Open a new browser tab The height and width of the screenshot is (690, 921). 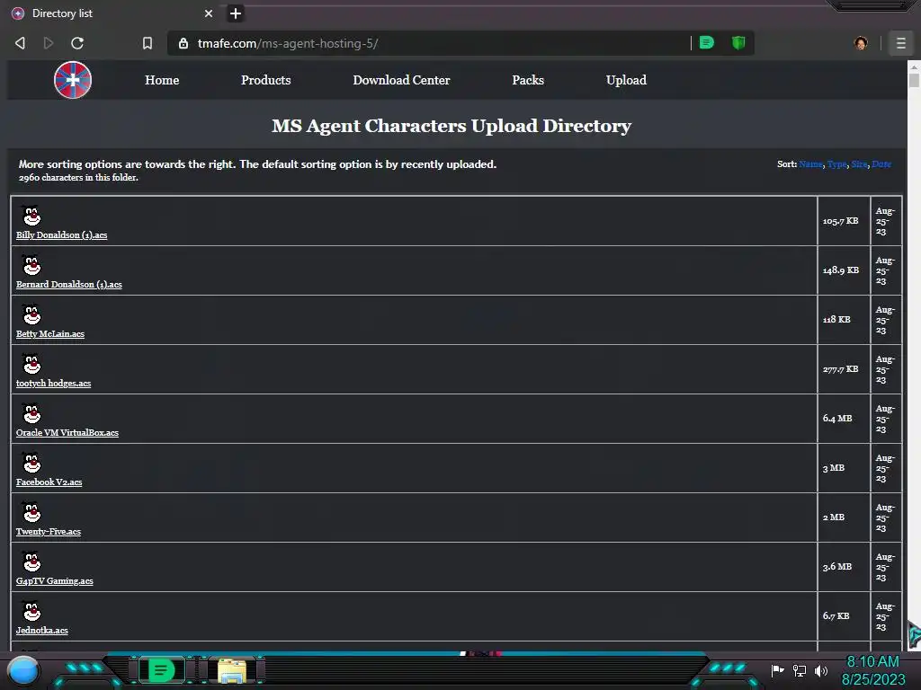click(236, 13)
